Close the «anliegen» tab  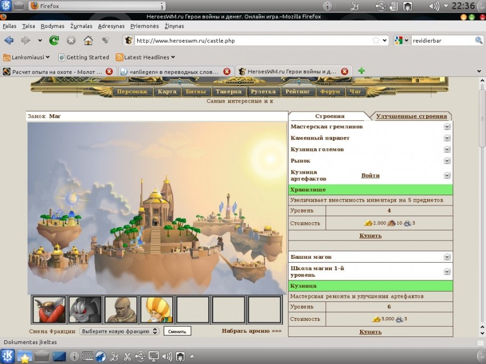point(227,72)
